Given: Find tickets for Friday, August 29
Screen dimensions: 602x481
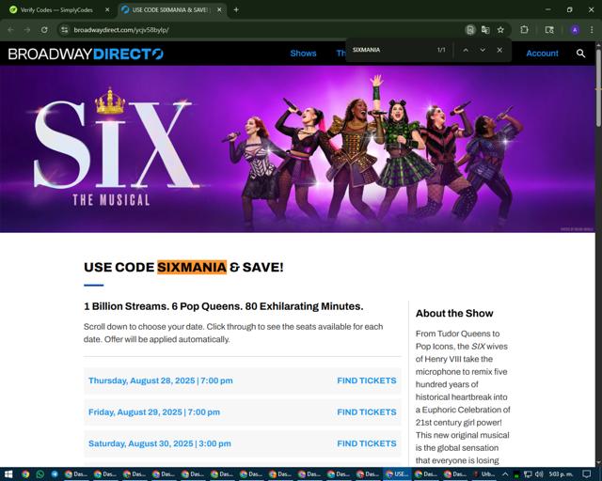Looking at the screenshot, I should (367, 412).
